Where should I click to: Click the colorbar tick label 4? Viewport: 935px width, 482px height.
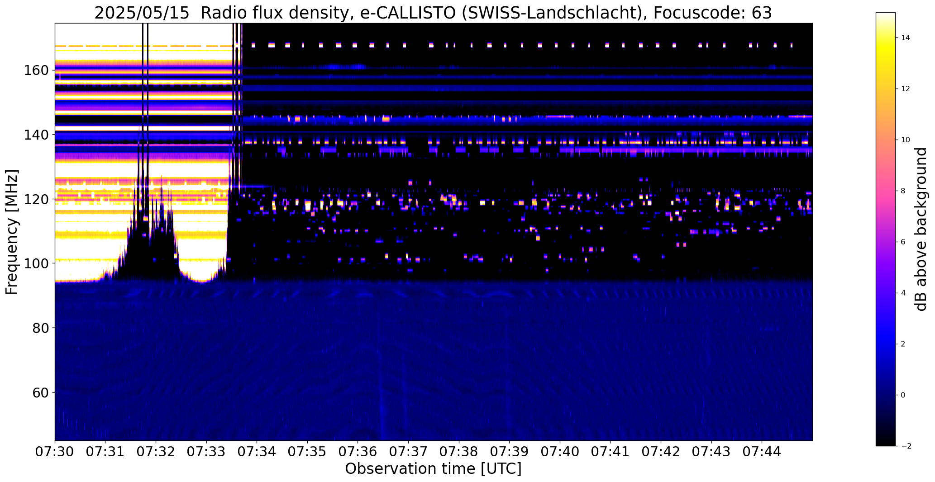[x=903, y=293]
